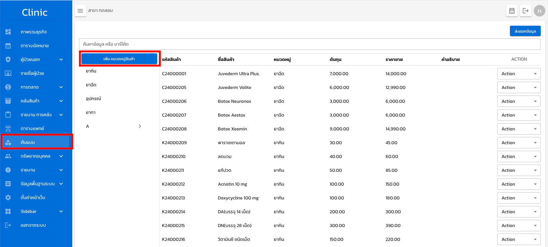The width and height of the screenshot is (548, 247).
Task: Click product name Botox Aestox
Action: 231,115
